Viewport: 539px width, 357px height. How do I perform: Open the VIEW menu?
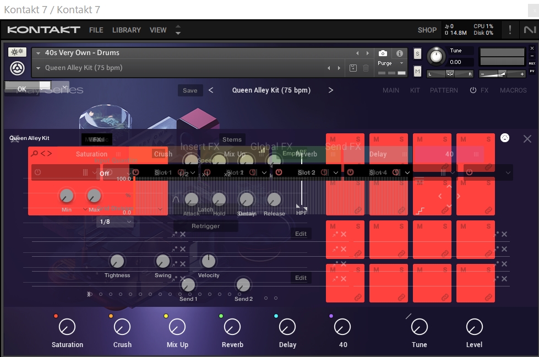[x=158, y=30]
